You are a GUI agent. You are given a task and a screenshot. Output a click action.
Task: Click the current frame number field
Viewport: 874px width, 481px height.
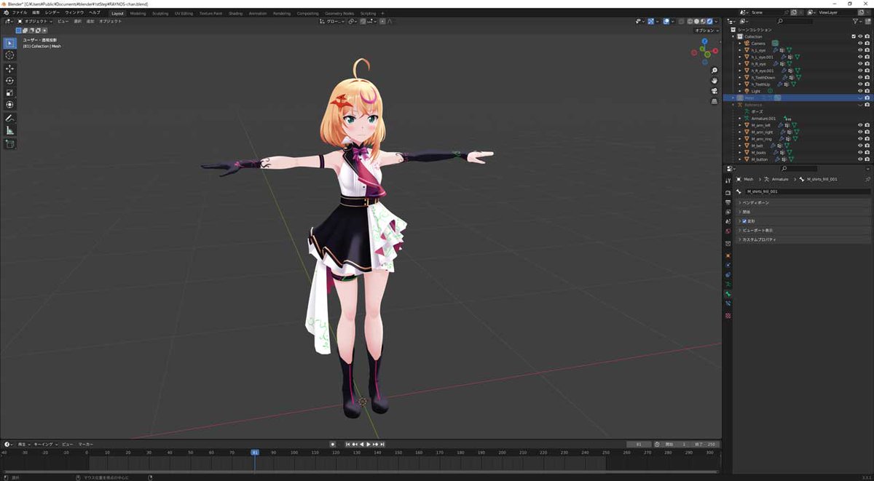coord(639,444)
